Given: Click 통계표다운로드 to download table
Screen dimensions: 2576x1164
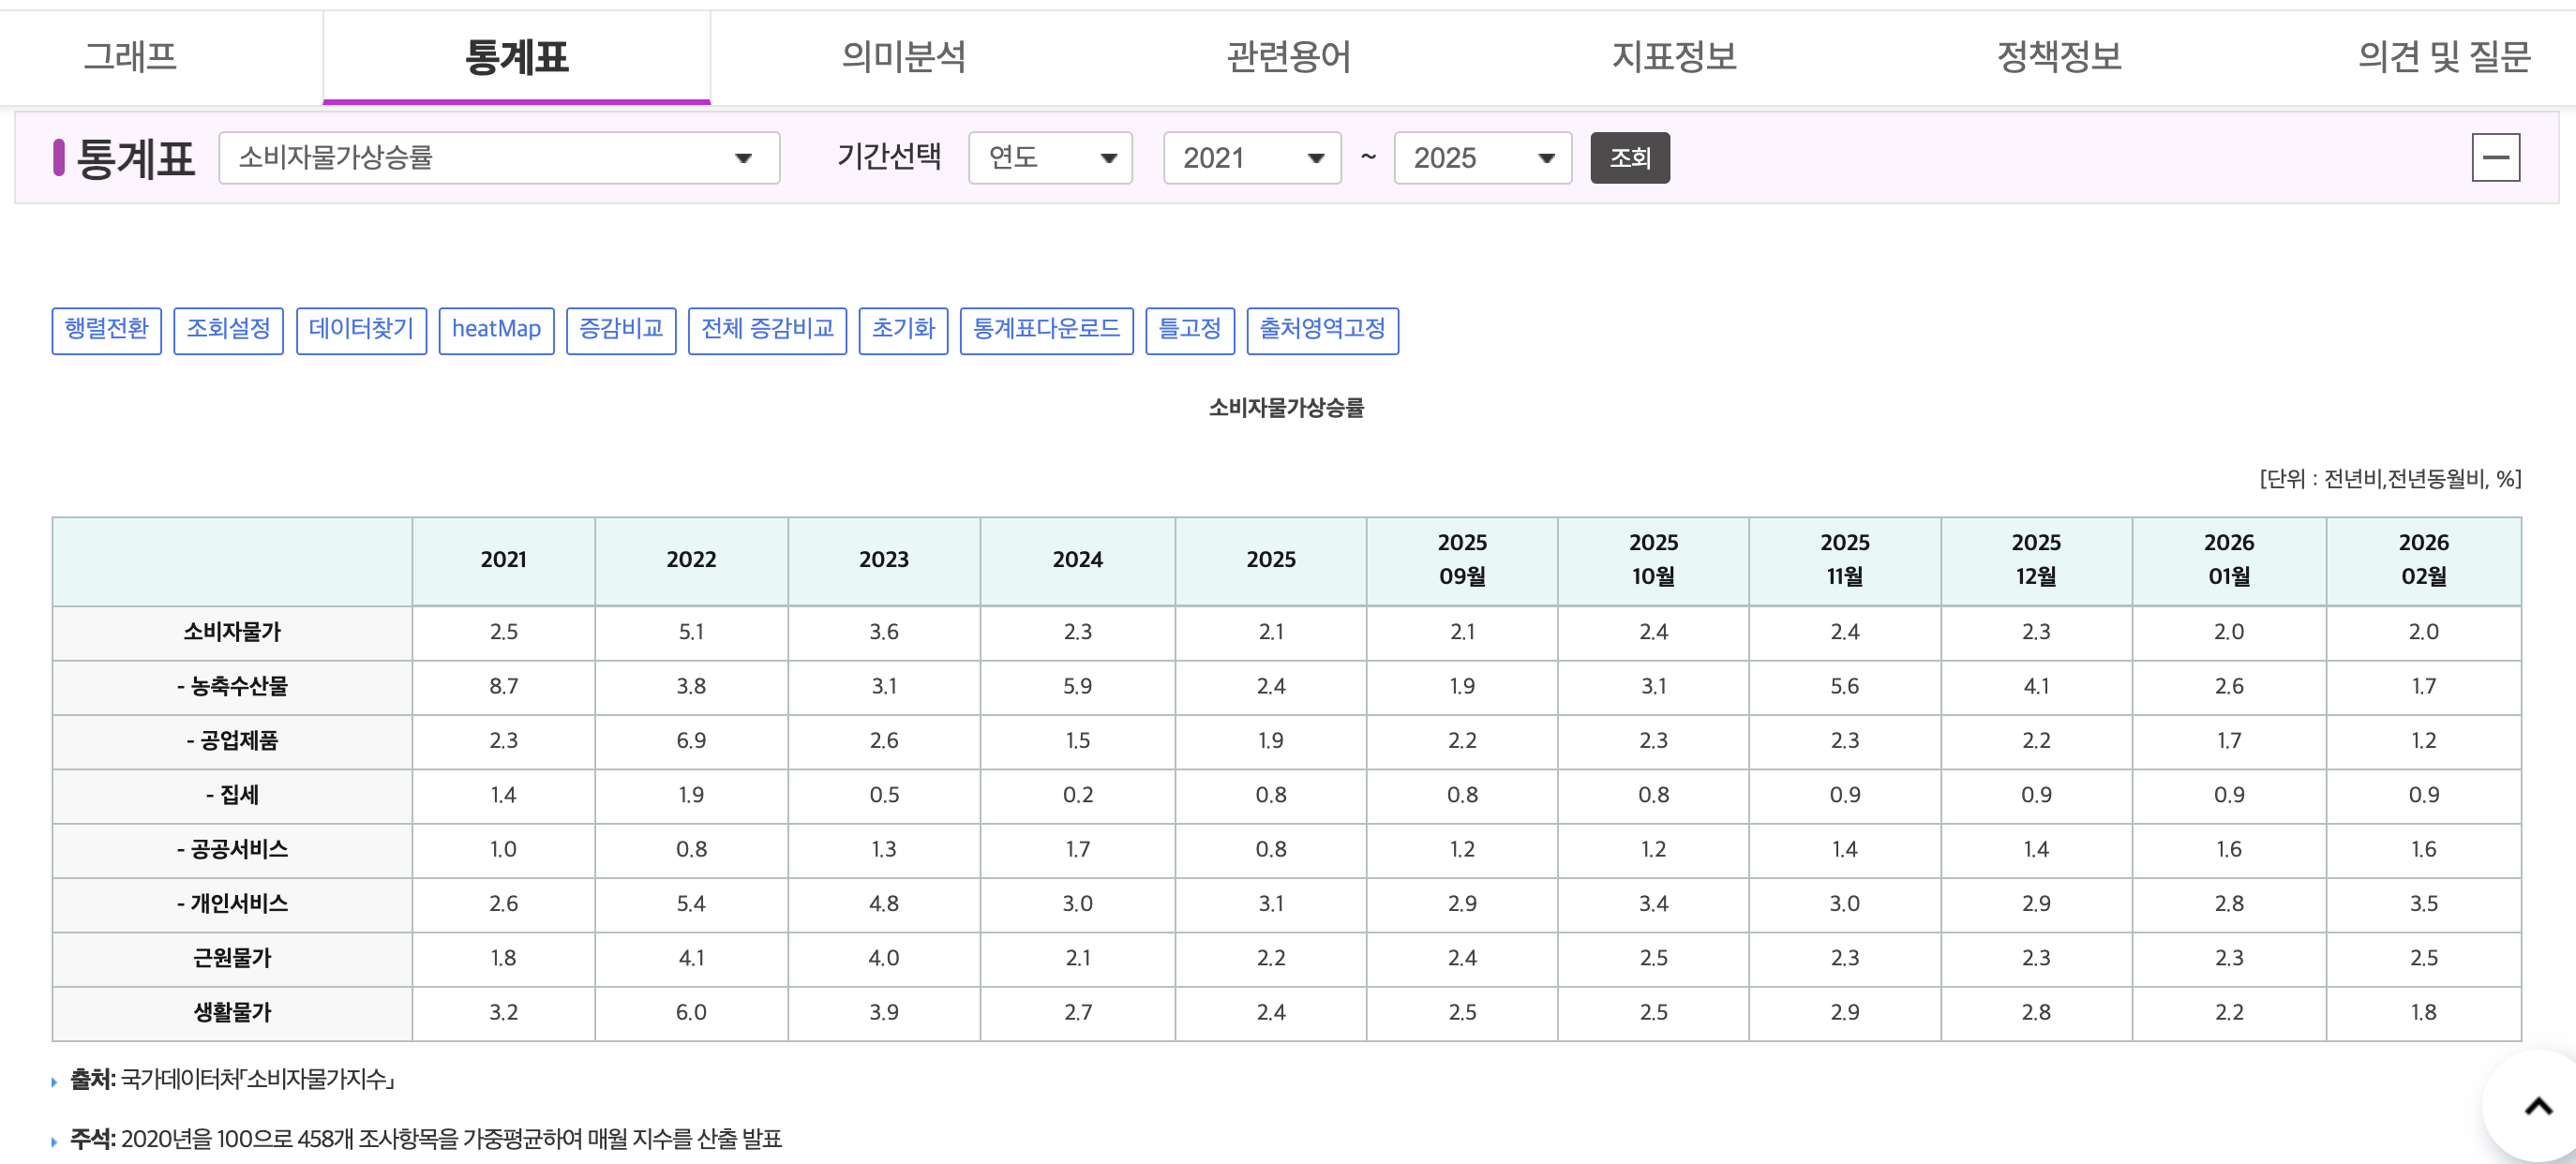Looking at the screenshot, I should pyautogui.click(x=1046, y=329).
